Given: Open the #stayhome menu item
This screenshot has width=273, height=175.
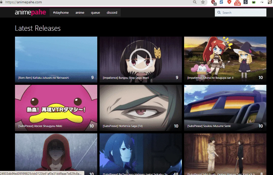Looking at the screenshot, I should (61, 12).
